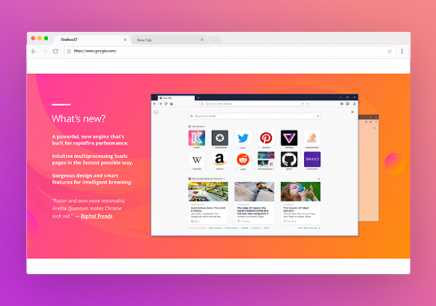
Task: Switch to the Firefox 57 tab
Action: (92, 40)
